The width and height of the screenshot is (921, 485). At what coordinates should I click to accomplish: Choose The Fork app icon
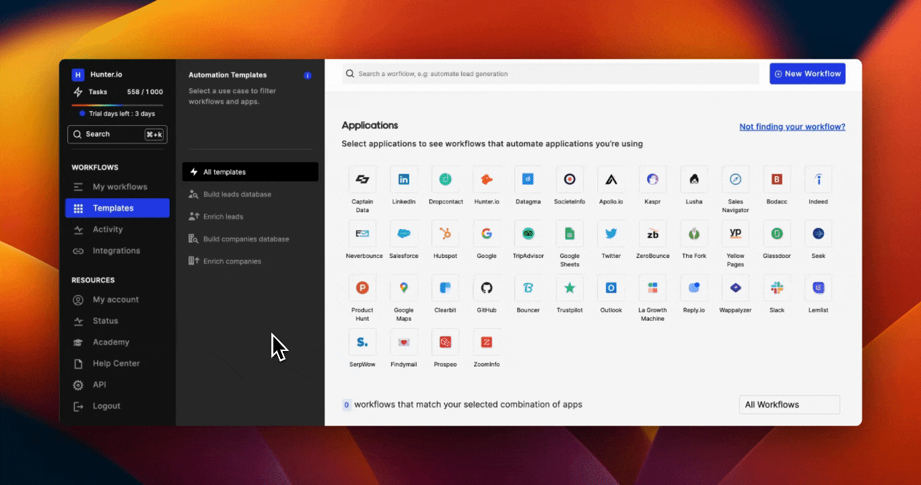694,234
